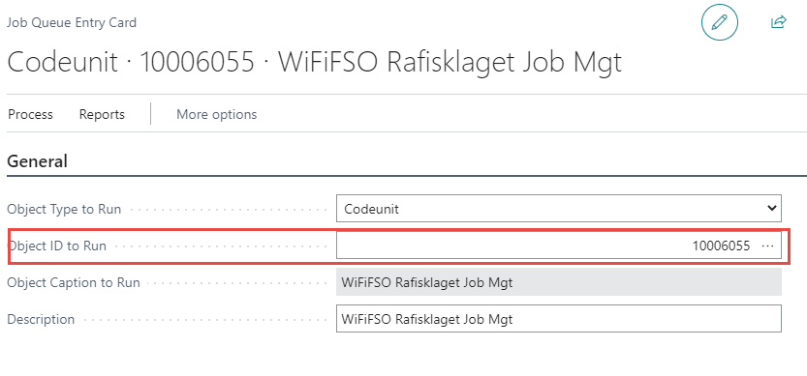The image size is (807, 376).
Task: Open the Reports menu
Action: pyautogui.click(x=102, y=114)
